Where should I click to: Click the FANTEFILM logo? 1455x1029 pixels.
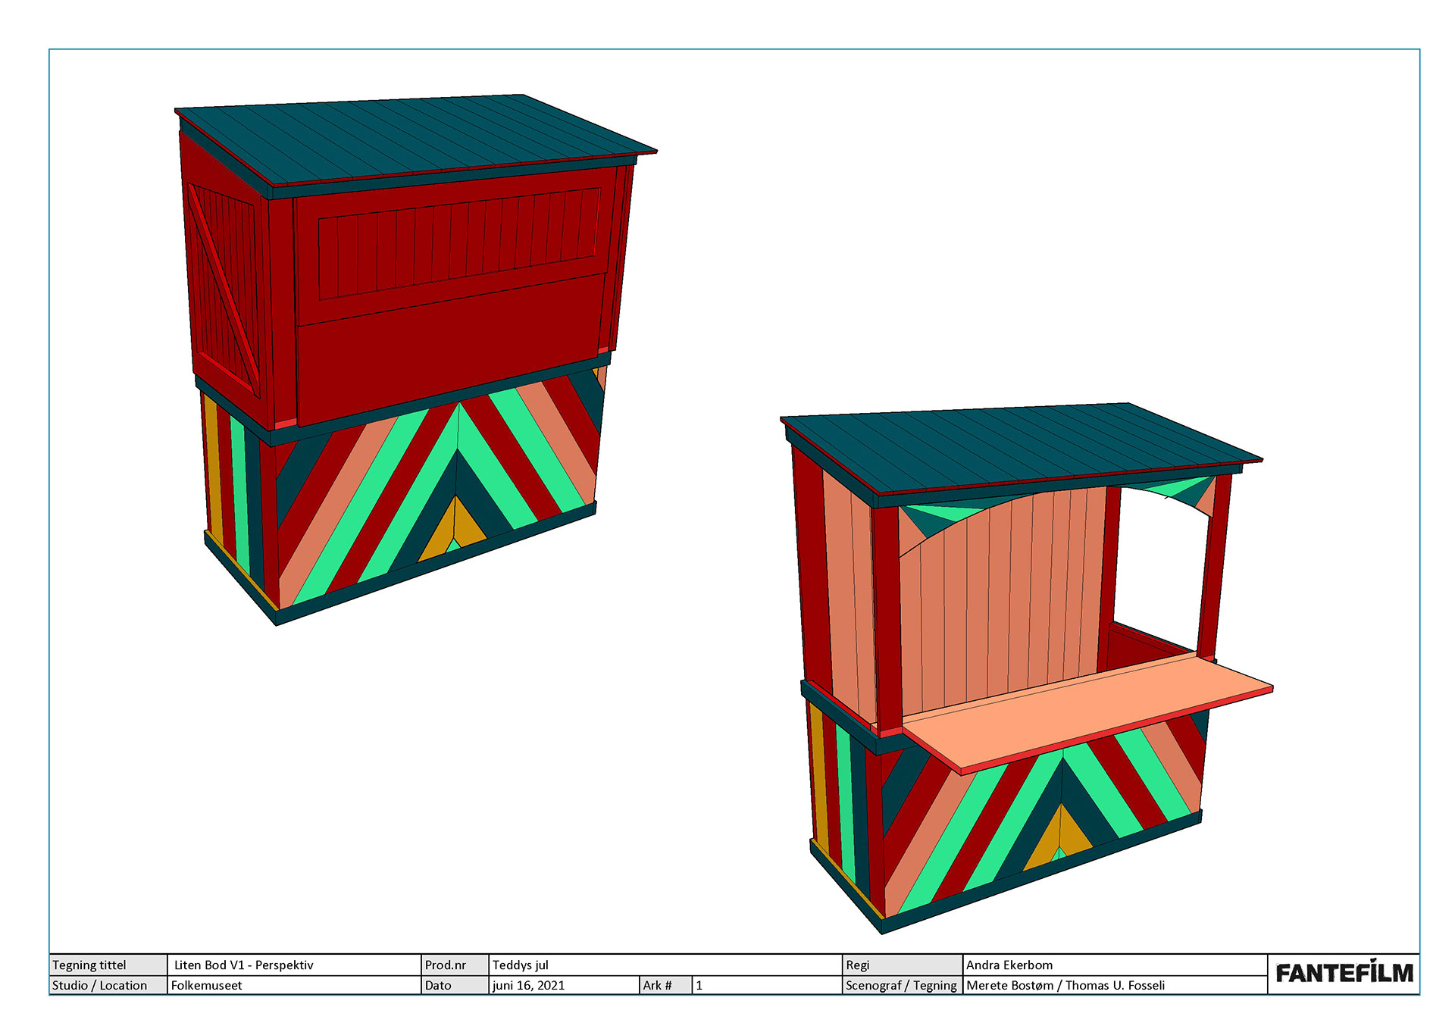tap(1344, 973)
